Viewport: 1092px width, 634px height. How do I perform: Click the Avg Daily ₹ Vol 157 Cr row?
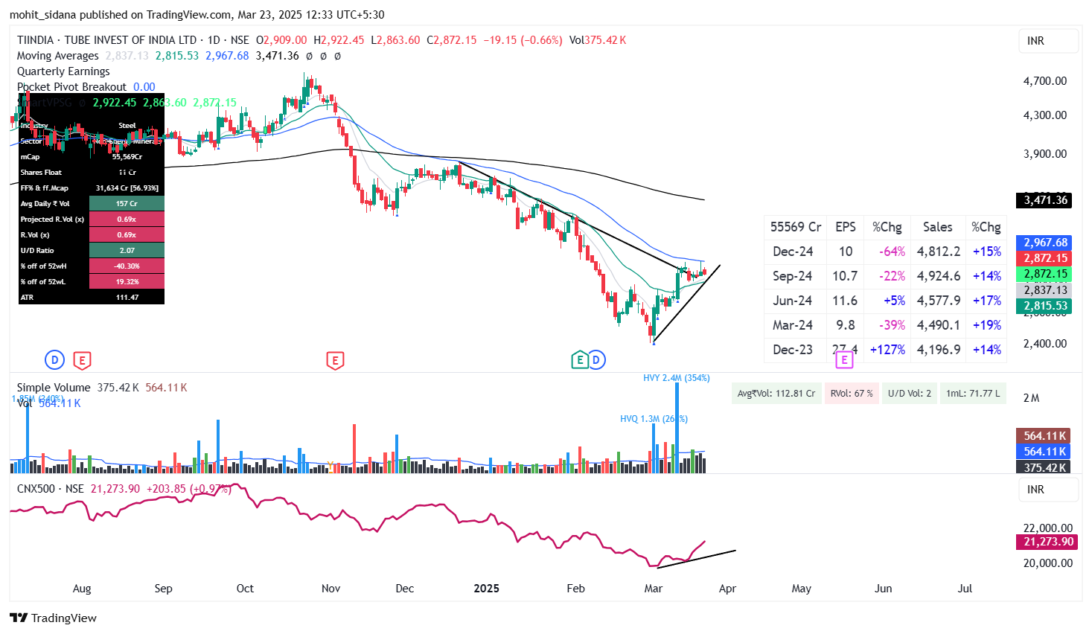click(91, 204)
